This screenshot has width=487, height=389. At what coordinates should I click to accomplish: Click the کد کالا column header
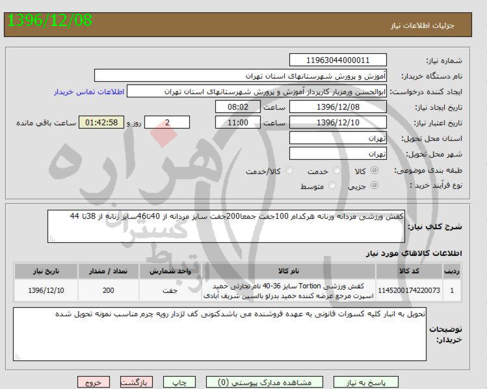(x=409, y=271)
